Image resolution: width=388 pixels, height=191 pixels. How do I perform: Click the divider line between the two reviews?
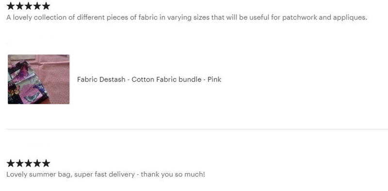[197, 129]
